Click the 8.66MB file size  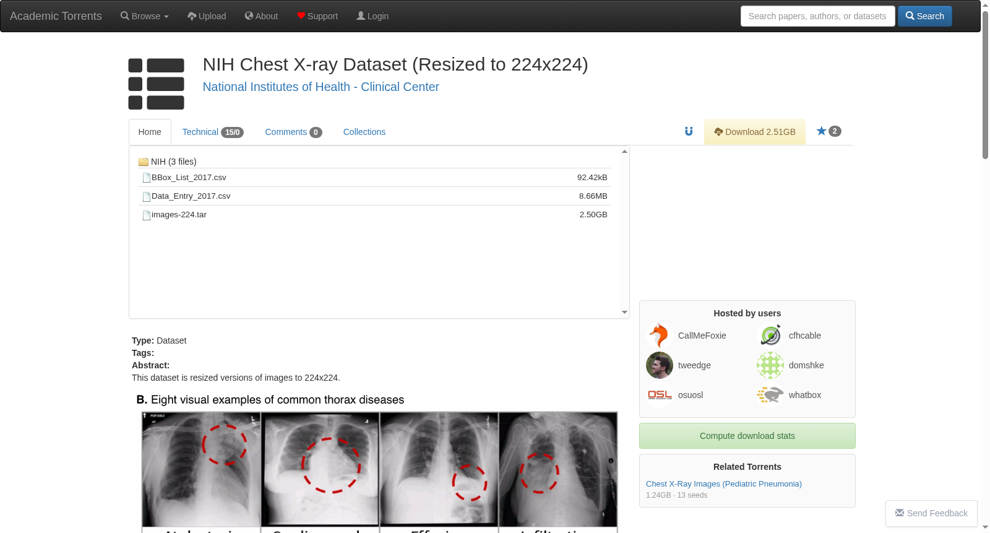point(593,196)
